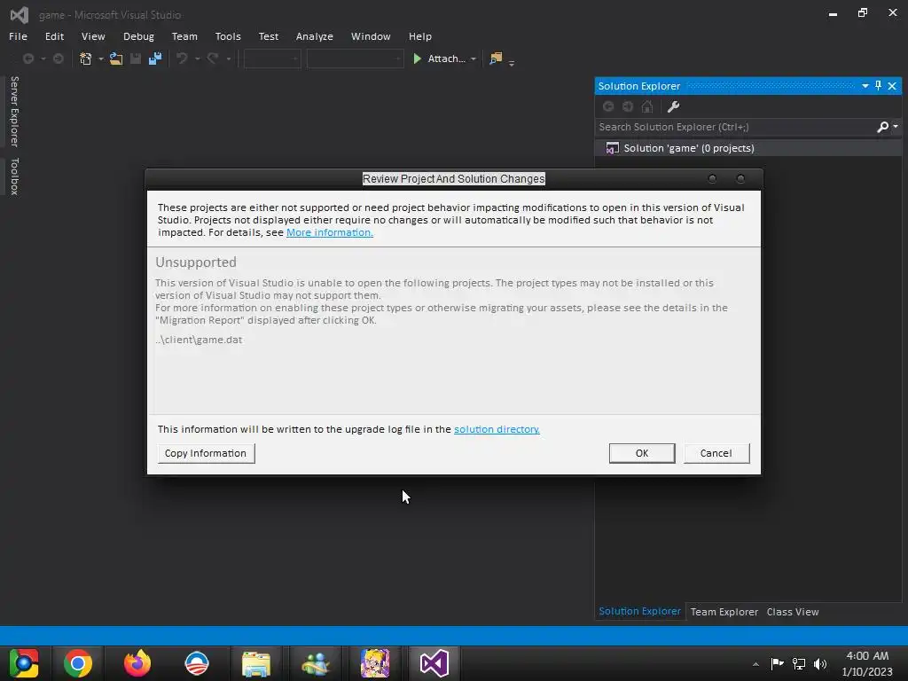Click the volume speaker tray icon
Screen dimensions: 908x681
point(820,663)
